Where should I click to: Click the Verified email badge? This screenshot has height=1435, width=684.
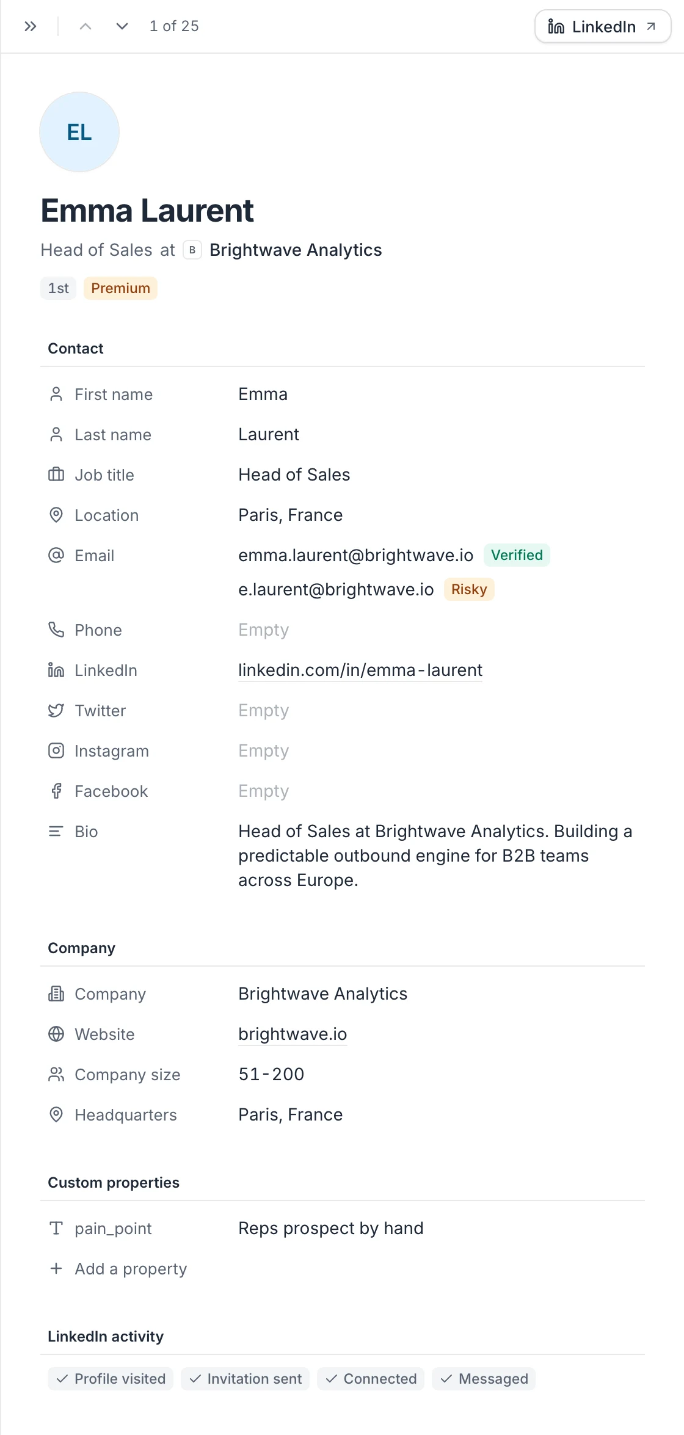517,555
